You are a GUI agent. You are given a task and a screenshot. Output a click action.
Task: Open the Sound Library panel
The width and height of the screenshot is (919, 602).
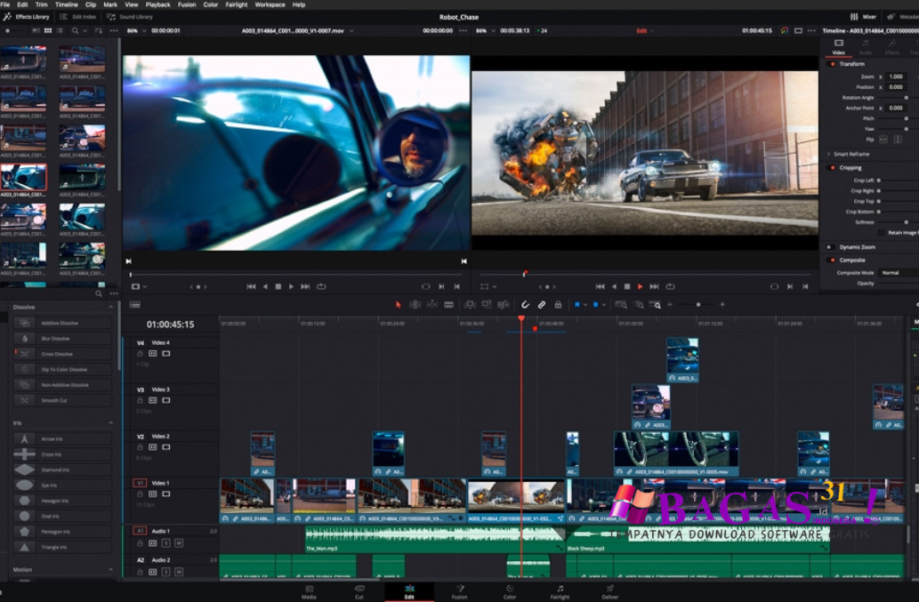pos(130,17)
